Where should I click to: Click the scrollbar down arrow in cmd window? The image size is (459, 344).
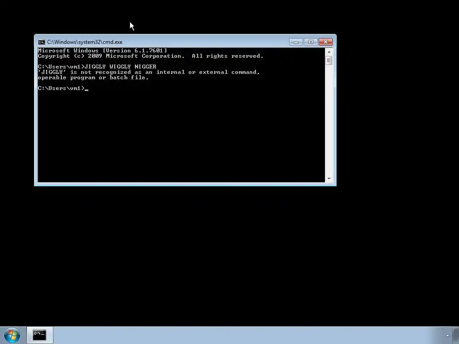[329, 178]
